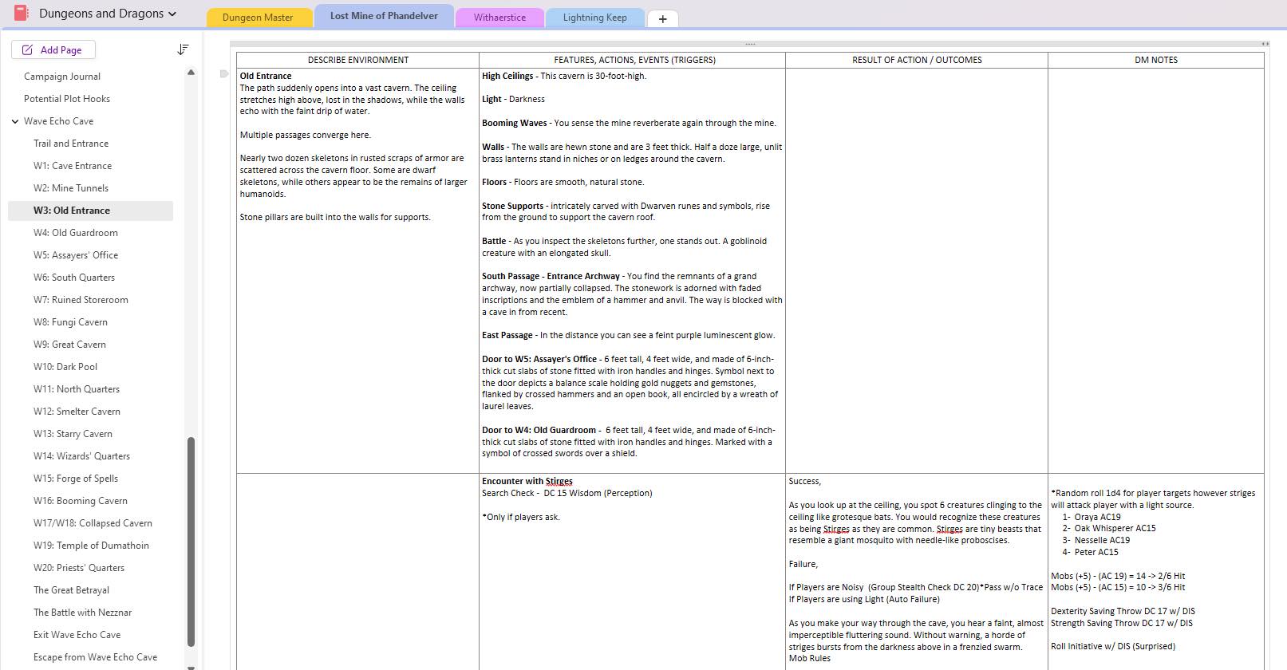This screenshot has width=1287, height=670.
Task: Open W16: Booming Cavern page
Action: coord(81,501)
